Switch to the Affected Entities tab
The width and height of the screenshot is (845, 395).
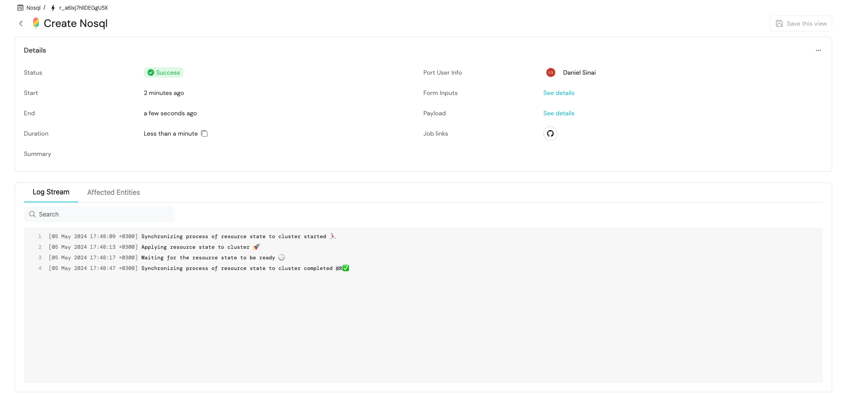pyautogui.click(x=113, y=192)
